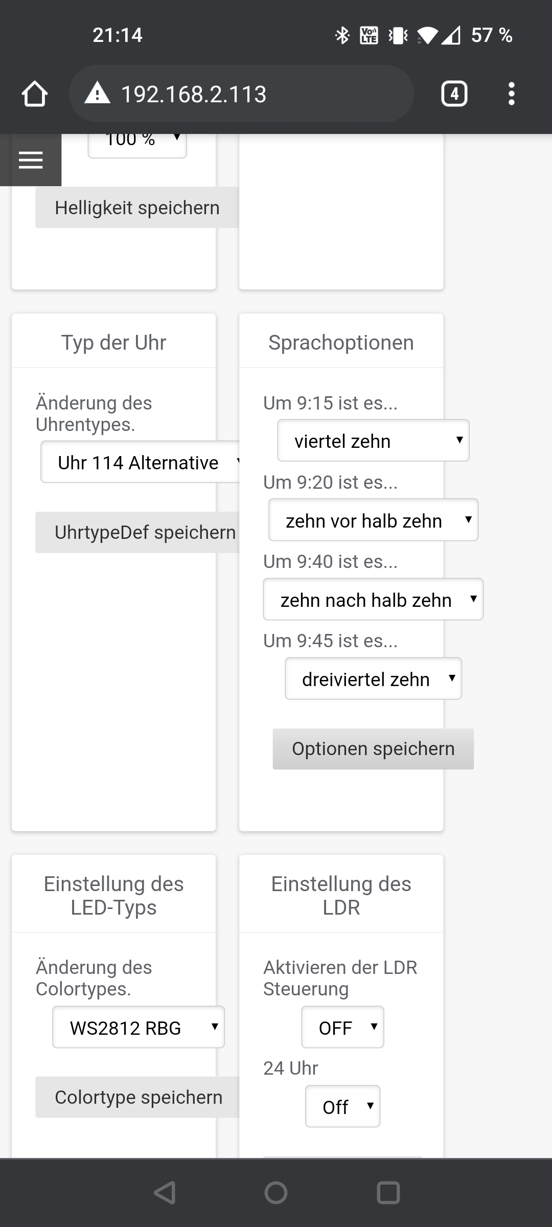Open the hamburger navigation menu
Screen dimensions: 552x1227
tap(31, 160)
